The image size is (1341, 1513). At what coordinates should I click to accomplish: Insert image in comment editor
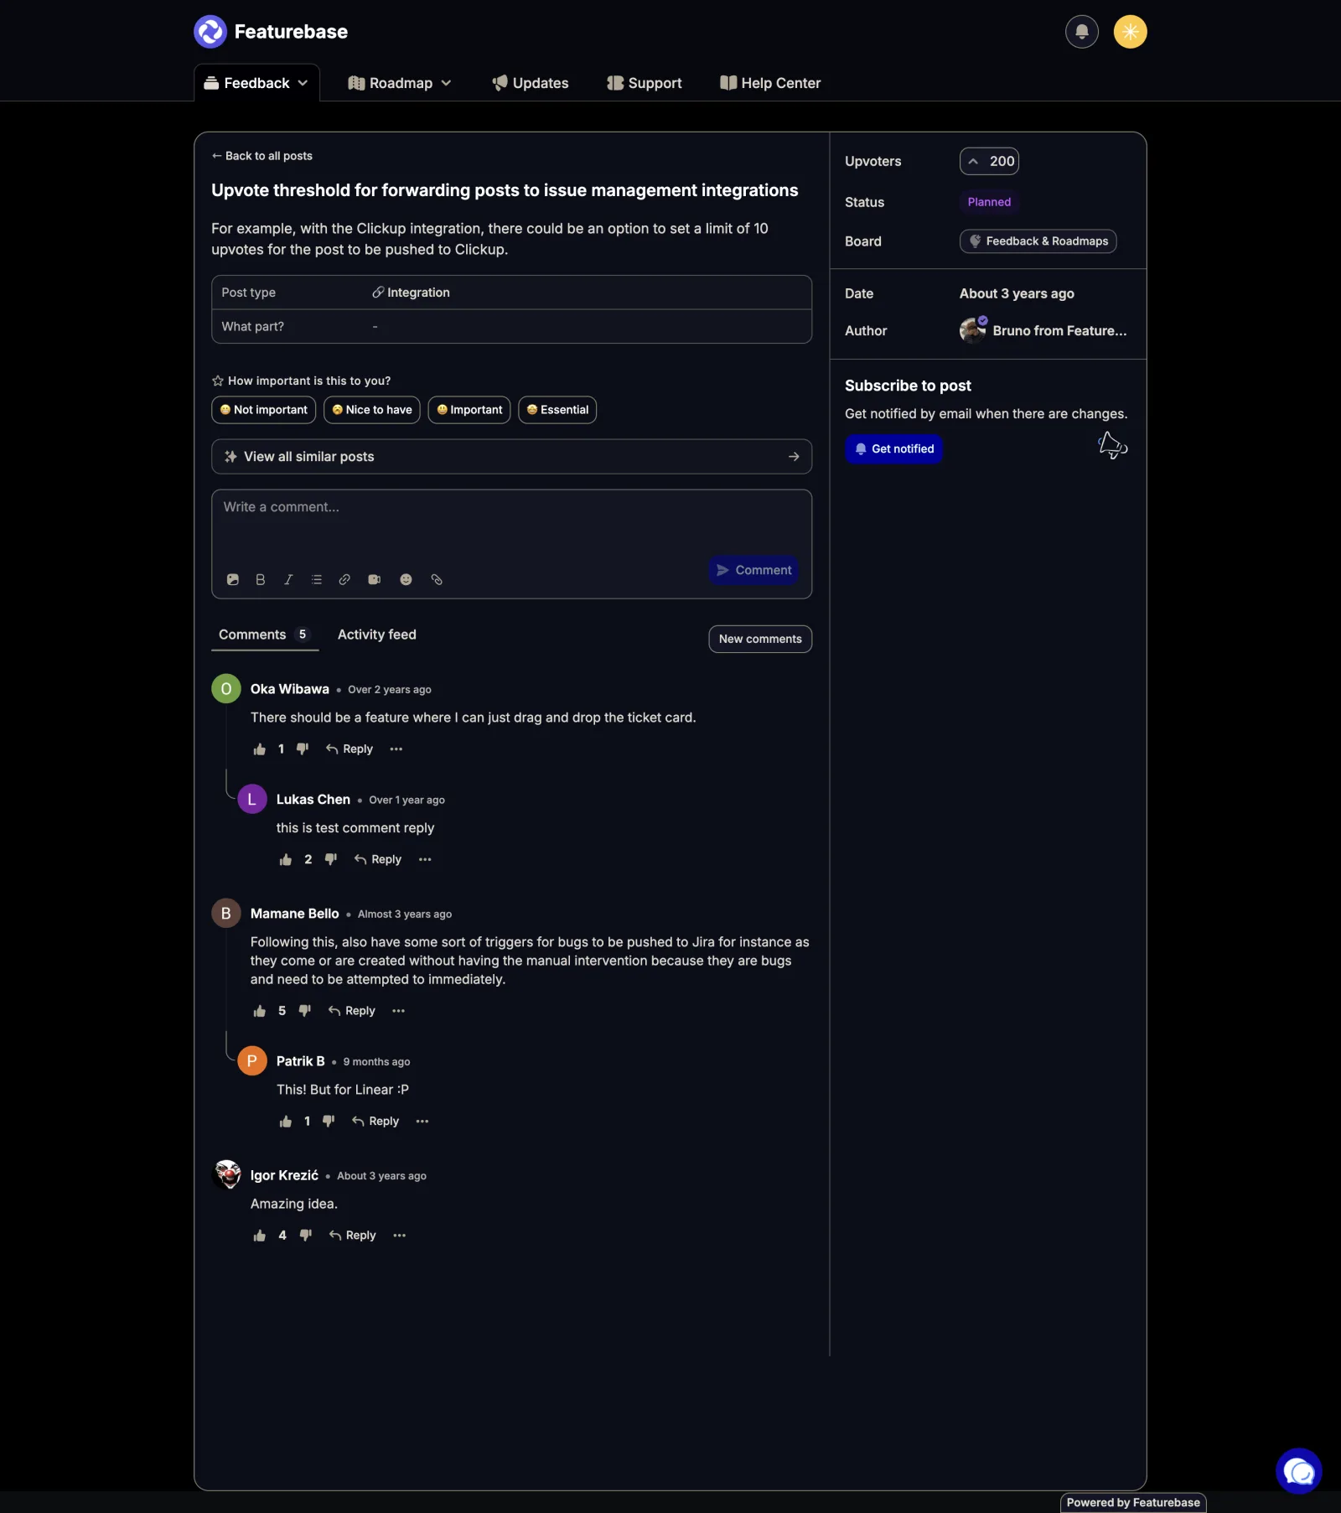[x=233, y=579]
